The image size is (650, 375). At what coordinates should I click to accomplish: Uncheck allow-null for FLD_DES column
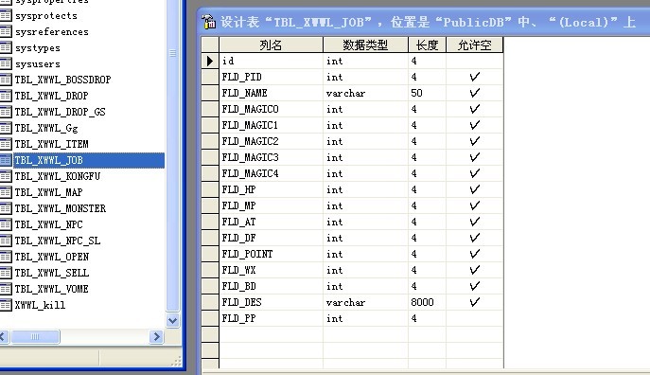coord(475,302)
